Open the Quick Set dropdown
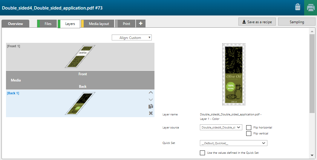 (x=233, y=143)
